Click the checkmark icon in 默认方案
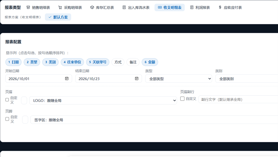 point(50,17)
